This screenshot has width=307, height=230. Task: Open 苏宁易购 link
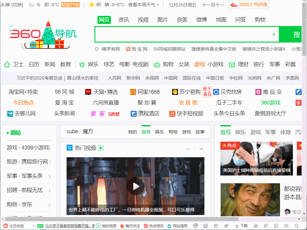pos(186,92)
